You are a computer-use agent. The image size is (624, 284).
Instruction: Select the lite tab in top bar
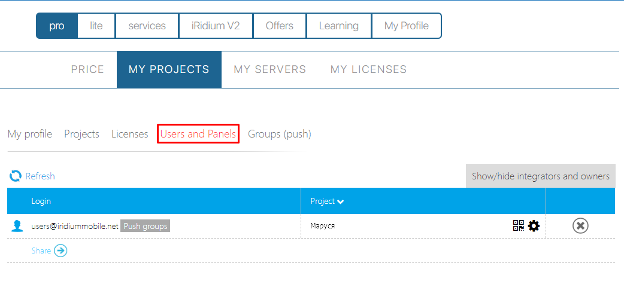point(96,26)
